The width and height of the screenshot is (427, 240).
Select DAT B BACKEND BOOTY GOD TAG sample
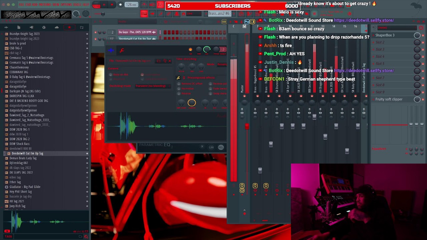(29, 101)
